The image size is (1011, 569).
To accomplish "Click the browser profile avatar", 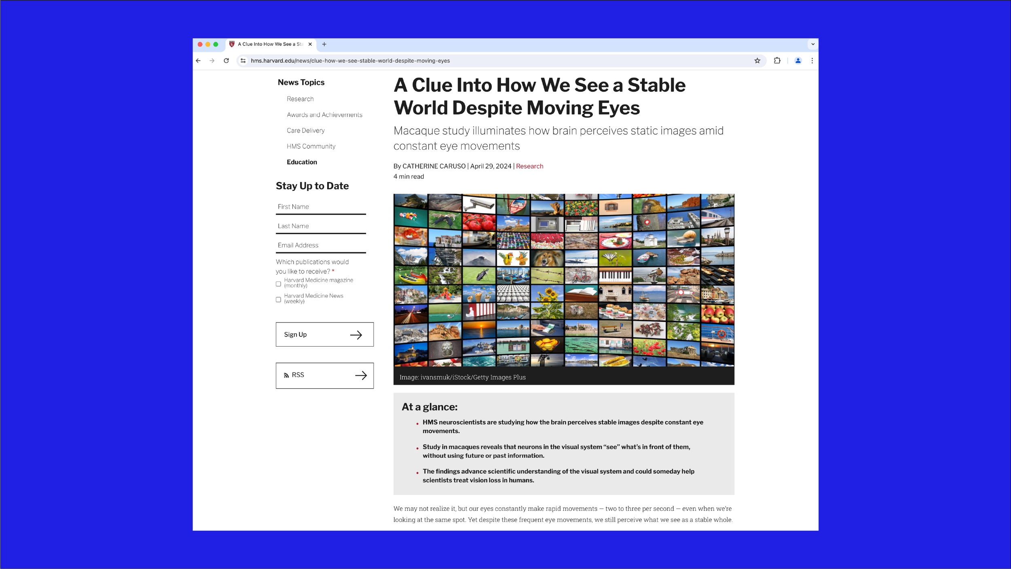I will coord(797,61).
